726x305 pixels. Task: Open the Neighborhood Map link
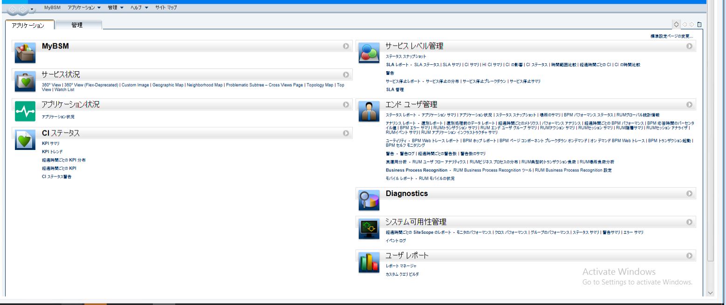click(x=205, y=85)
